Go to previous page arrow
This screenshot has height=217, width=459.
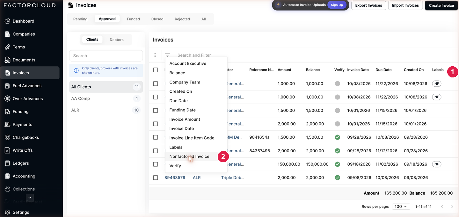442,206
